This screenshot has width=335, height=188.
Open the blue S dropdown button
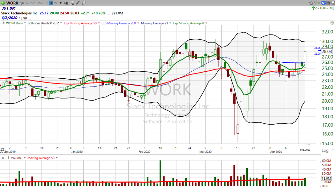[323, 3]
